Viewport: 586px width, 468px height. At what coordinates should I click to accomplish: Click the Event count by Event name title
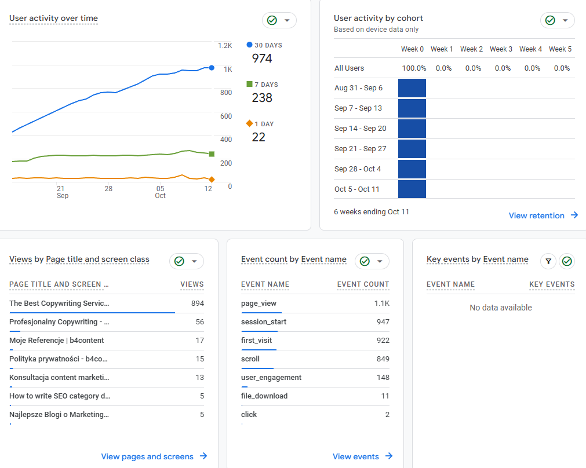pyautogui.click(x=293, y=259)
